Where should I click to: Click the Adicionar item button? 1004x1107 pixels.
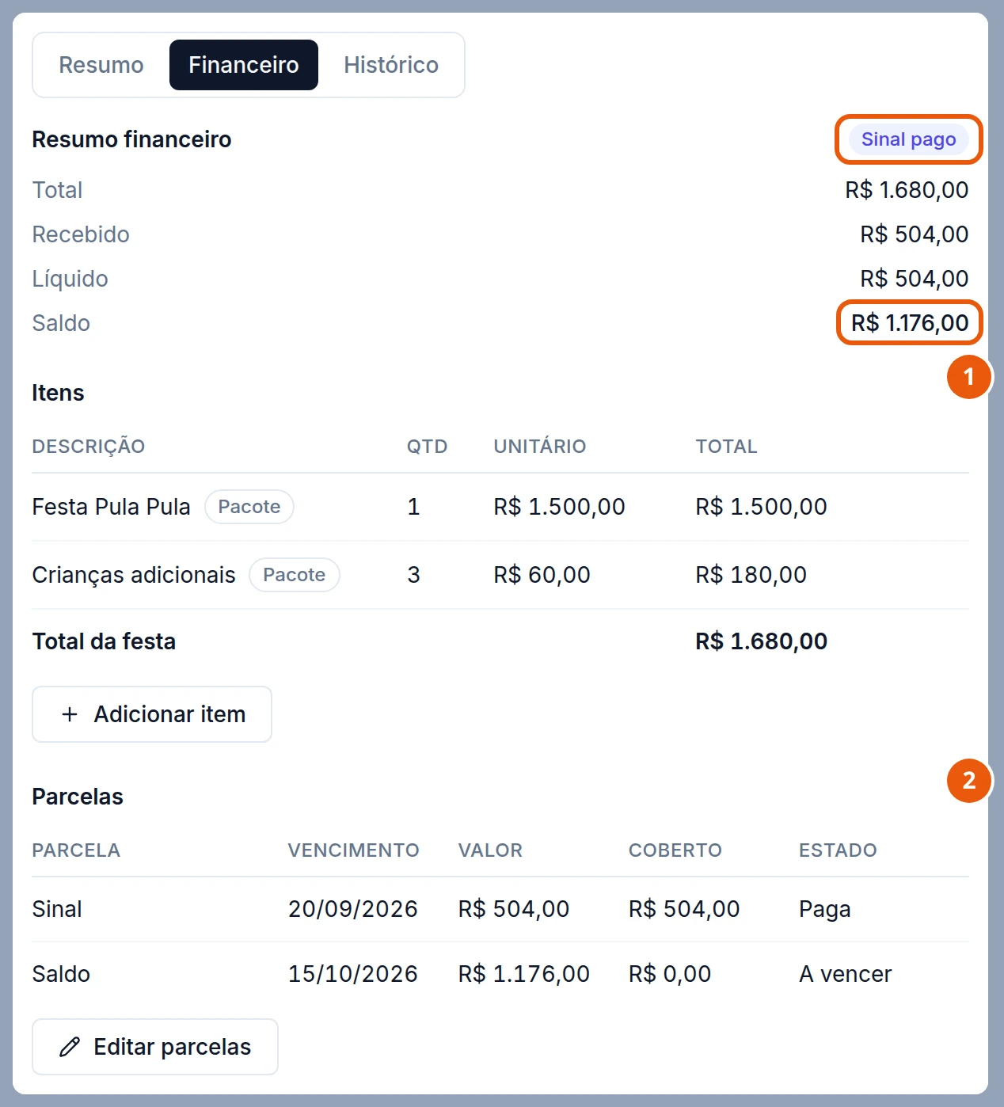pyautogui.click(x=152, y=714)
